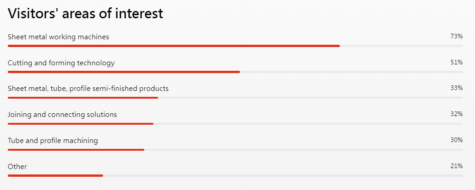Select 'Tube and profile machining' label
Viewport: 475px width, 190px height.
(53, 141)
